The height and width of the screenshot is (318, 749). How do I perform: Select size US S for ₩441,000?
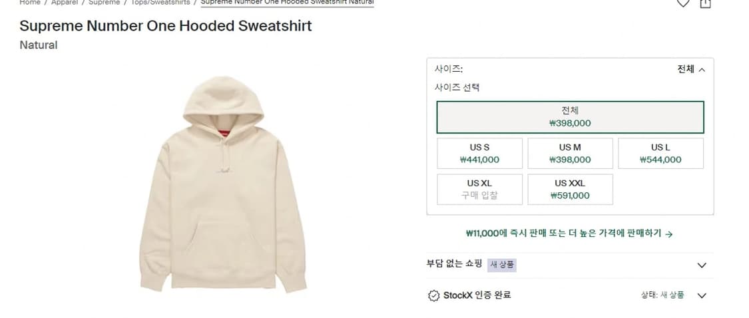479,153
